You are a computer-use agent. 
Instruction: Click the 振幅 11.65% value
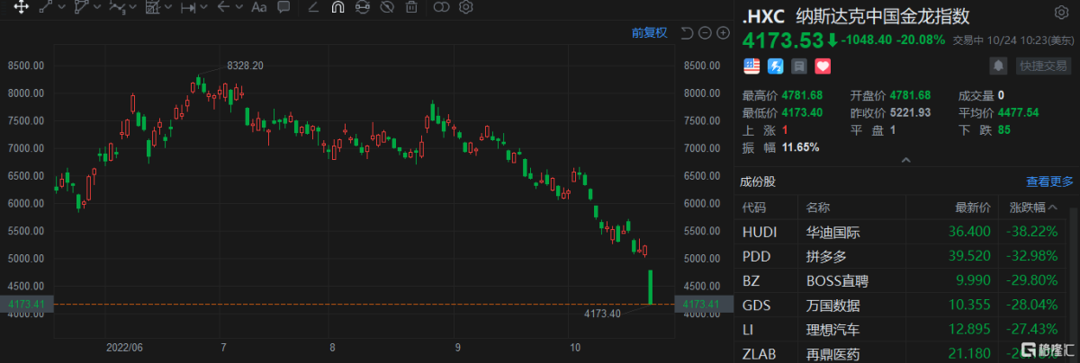pyautogui.click(x=800, y=146)
